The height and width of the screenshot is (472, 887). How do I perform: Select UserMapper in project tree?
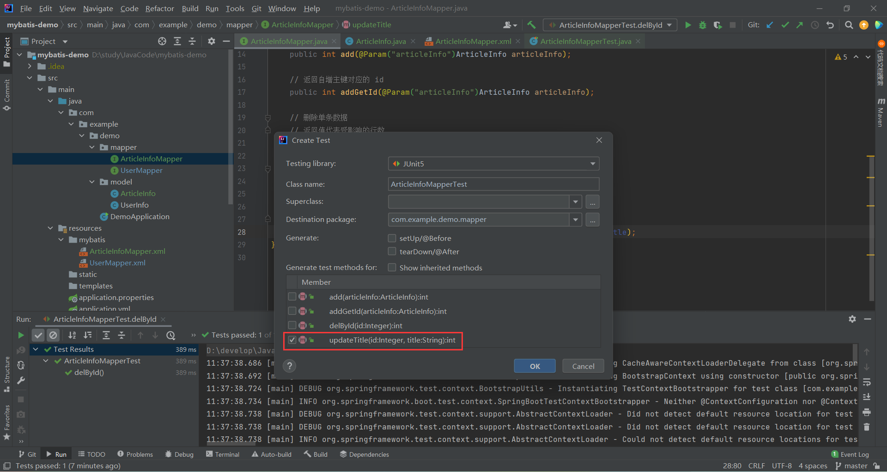click(x=141, y=171)
